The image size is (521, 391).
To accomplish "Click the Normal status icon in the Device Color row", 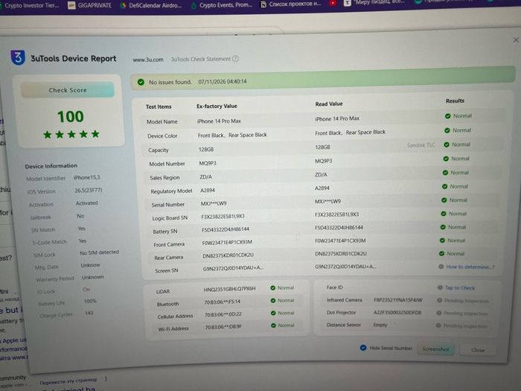I will pyautogui.click(x=447, y=130).
